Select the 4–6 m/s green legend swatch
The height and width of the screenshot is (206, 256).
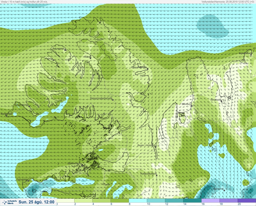tap(102, 201)
